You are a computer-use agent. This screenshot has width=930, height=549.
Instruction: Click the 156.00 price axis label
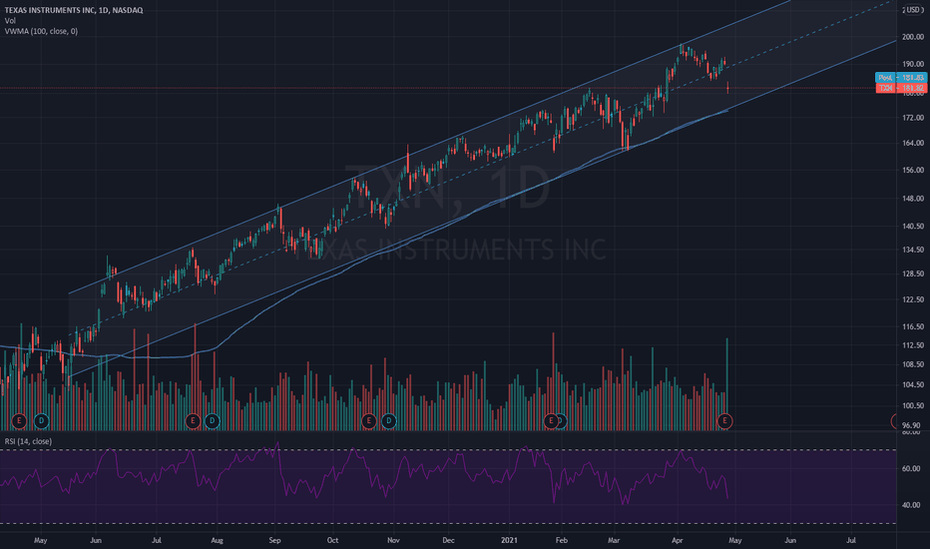pos(913,171)
